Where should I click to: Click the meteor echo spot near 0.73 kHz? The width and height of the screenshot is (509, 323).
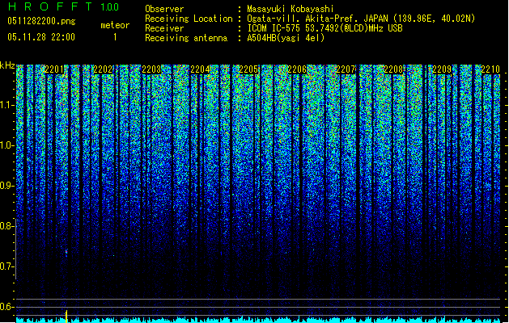[x=67, y=252]
